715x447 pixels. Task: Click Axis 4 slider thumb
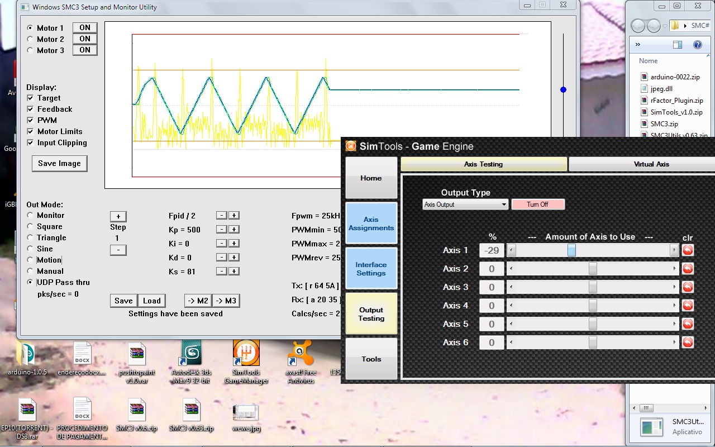point(593,306)
